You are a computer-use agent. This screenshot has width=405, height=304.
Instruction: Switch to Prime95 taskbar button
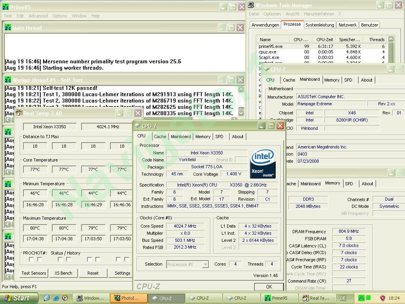point(279,298)
